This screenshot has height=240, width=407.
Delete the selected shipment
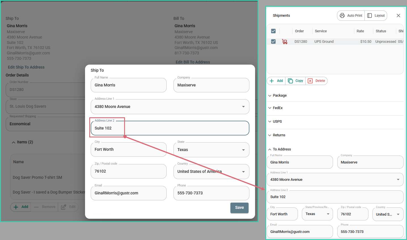coord(316,81)
